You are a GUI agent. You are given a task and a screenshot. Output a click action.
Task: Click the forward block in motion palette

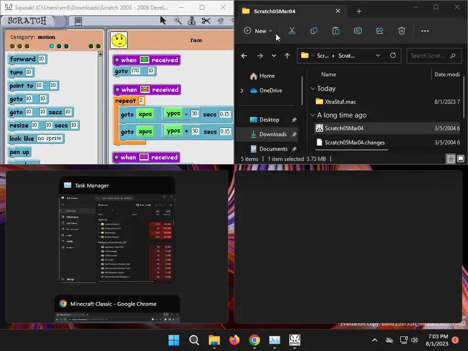(x=27, y=59)
